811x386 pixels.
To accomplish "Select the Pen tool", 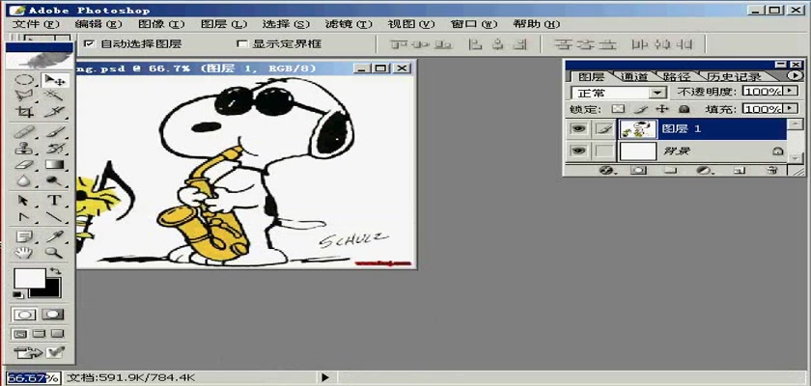I will tap(24, 216).
